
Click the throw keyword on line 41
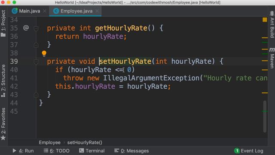73,78
